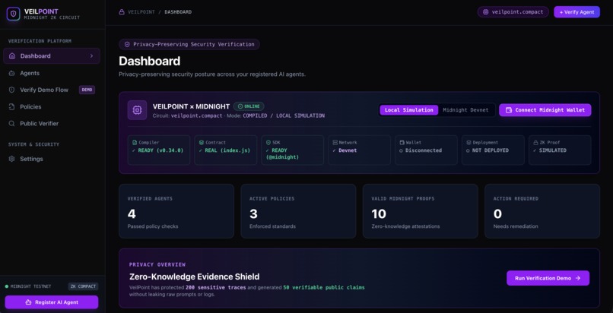The height and width of the screenshot is (313, 613).
Task: Click the Wallet card icon
Action: (402, 143)
